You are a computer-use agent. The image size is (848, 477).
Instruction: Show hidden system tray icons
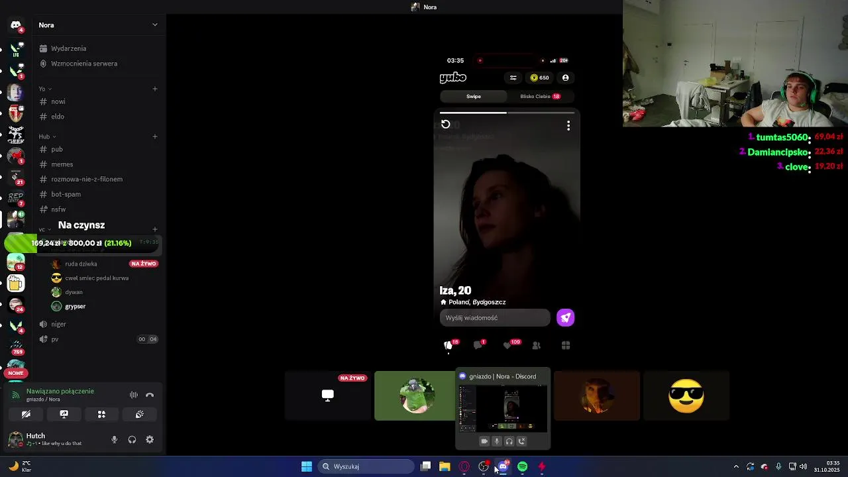(x=736, y=467)
